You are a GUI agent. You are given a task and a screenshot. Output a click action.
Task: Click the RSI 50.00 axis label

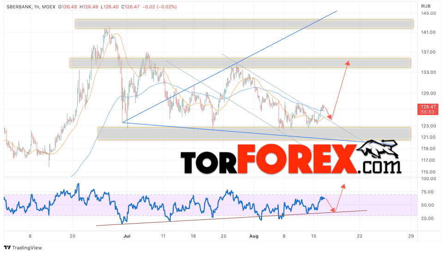(x=427, y=205)
